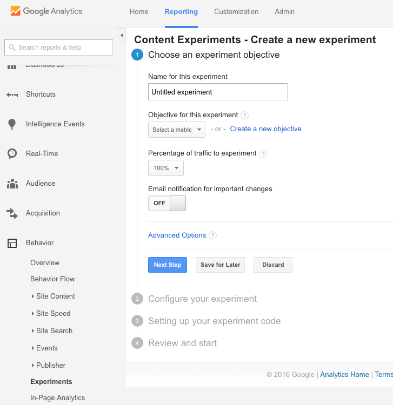This screenshot has height=405, width=393.
Task: Open the Select a metric dropdown
Action: click(x=177, y=130)
